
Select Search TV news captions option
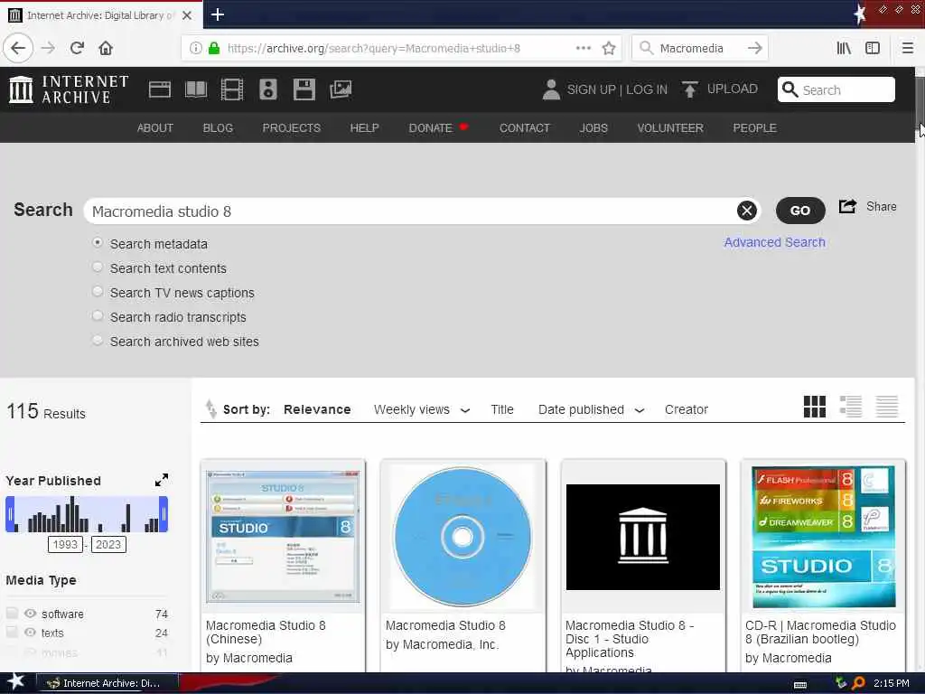coord(98,292)
